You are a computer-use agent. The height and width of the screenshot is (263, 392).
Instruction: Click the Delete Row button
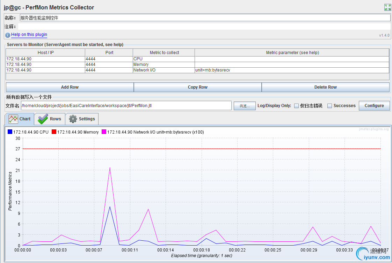[x=326, y=87]
